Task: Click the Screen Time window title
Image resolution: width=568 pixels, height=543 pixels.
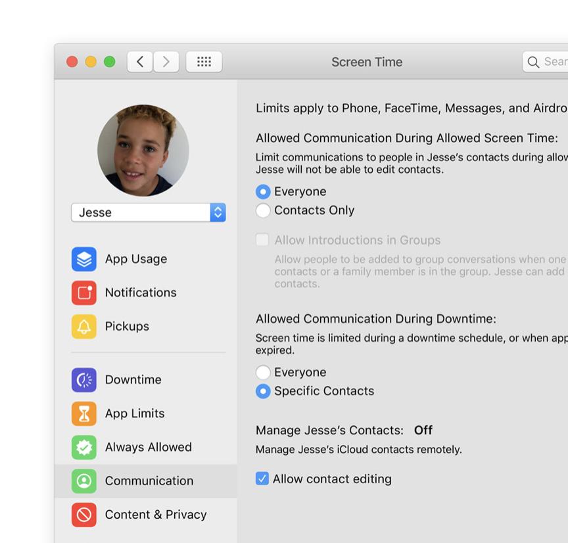Action: click(367, 62)
